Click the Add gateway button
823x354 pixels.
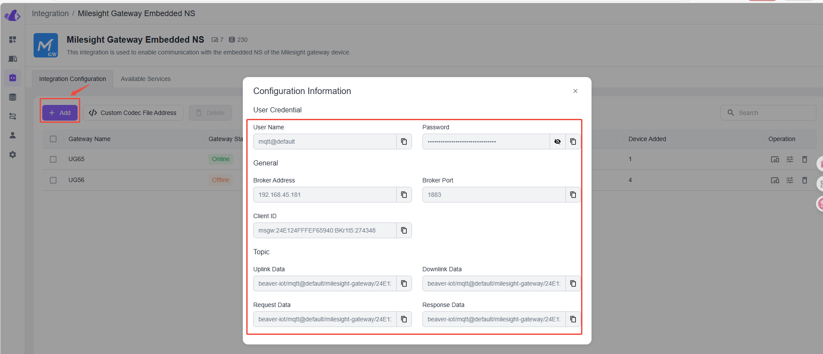[x=60, y=113]
